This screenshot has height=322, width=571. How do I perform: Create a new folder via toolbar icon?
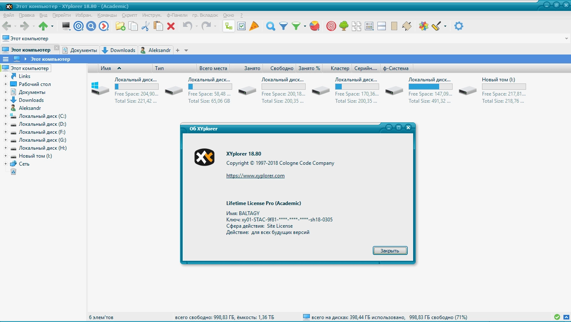pos(120,26)
